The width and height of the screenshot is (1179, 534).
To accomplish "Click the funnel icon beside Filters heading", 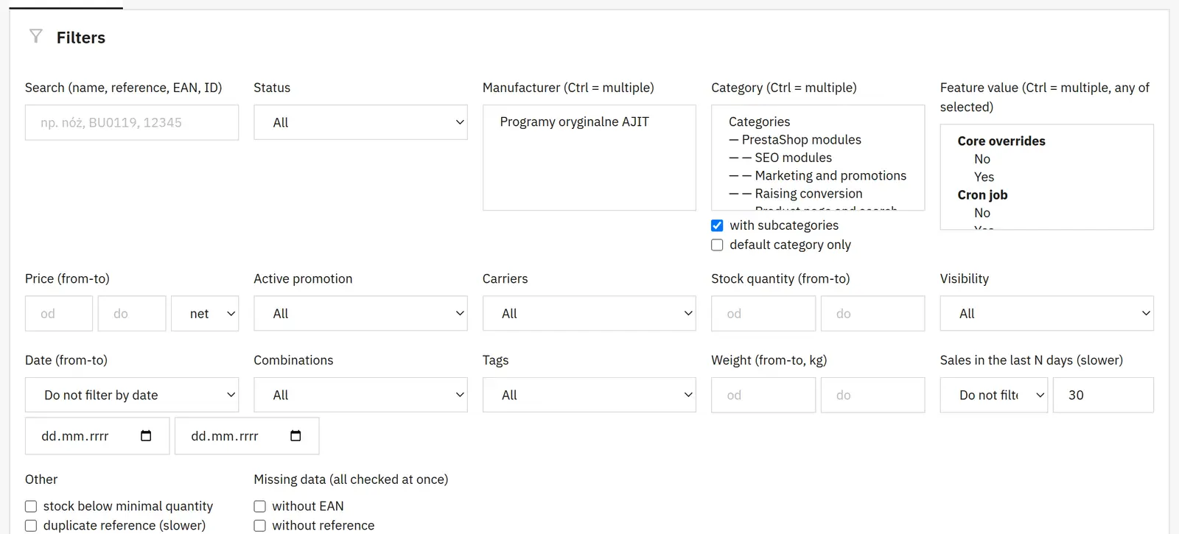I will click(35, 36).
